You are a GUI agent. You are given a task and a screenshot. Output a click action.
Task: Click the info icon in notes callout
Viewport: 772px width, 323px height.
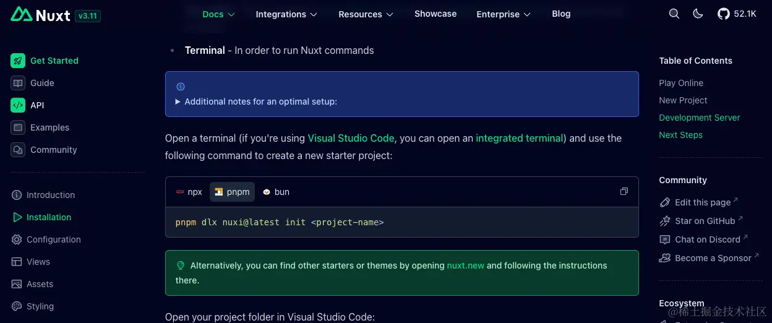[181, 87]
